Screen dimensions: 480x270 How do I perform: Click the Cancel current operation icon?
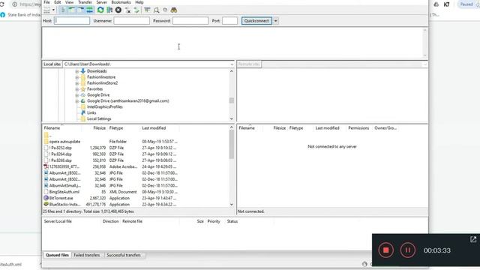click(118, 10)
